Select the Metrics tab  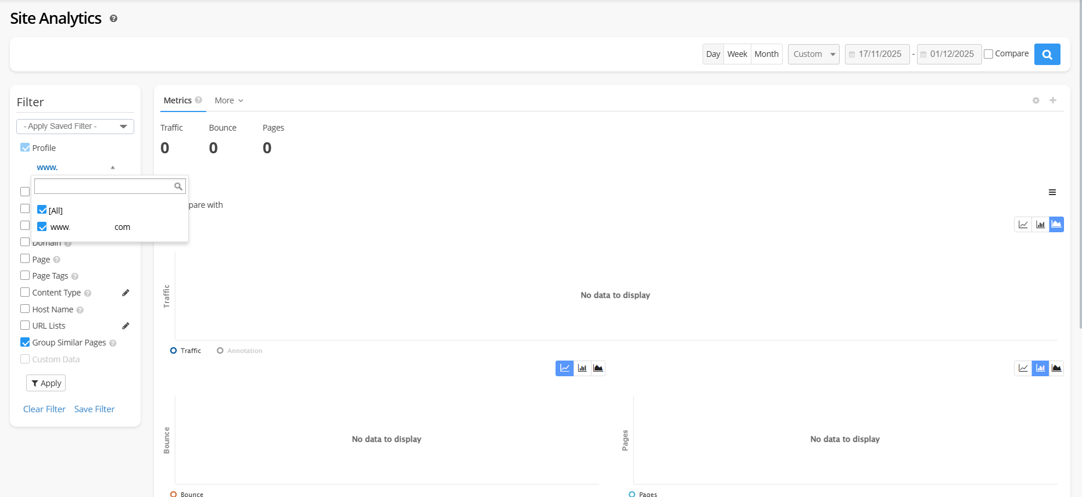[x=178, y=100]
